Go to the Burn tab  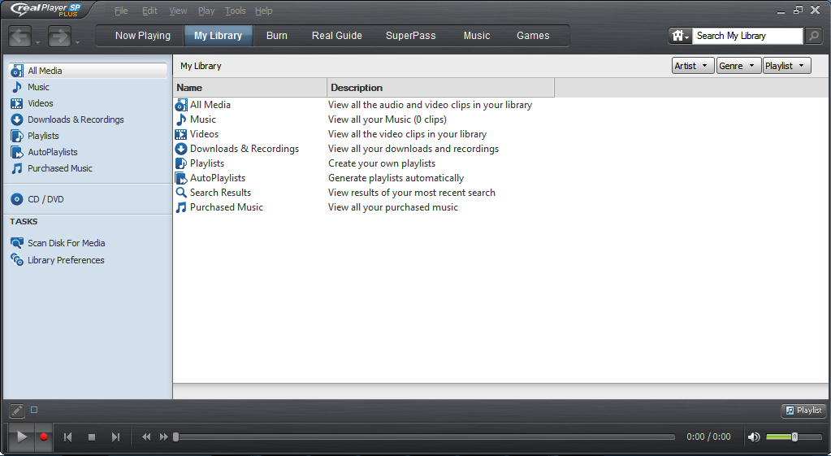(277, 36)
